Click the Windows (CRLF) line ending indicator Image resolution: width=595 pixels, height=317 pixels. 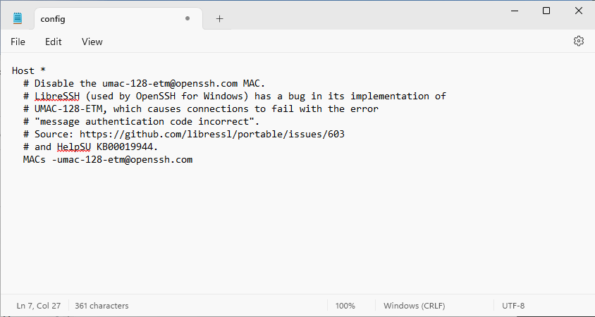click(414, 306)
